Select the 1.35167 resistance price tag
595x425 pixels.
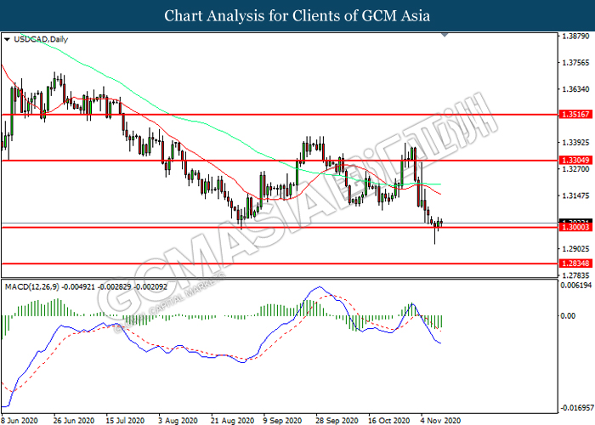click(x=573, y=114)
